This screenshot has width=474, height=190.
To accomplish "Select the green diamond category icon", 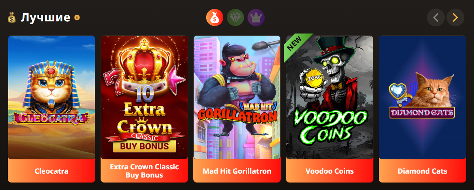I will click(x=235, y=17).
